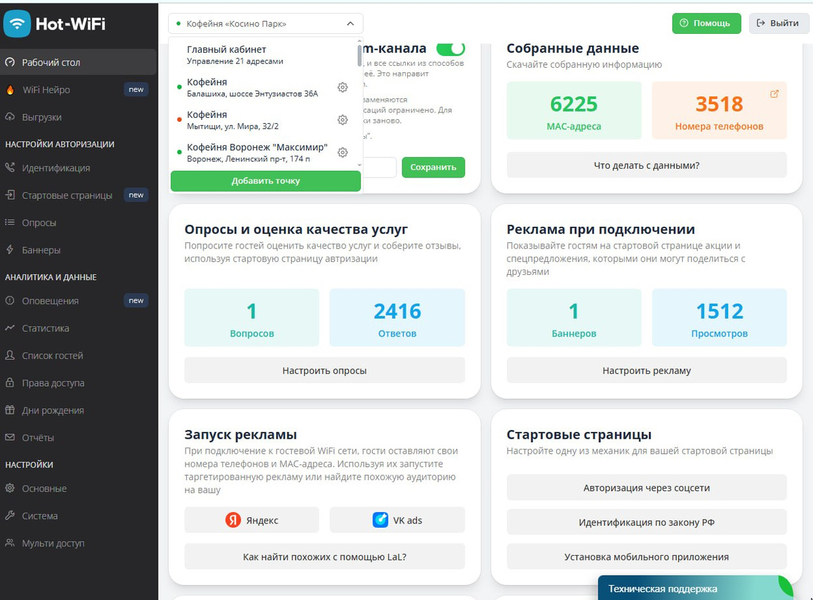The width and height of the screenshot is (813, 600).
Task: Open Помощь in the top bar
Action: point(707,23)
